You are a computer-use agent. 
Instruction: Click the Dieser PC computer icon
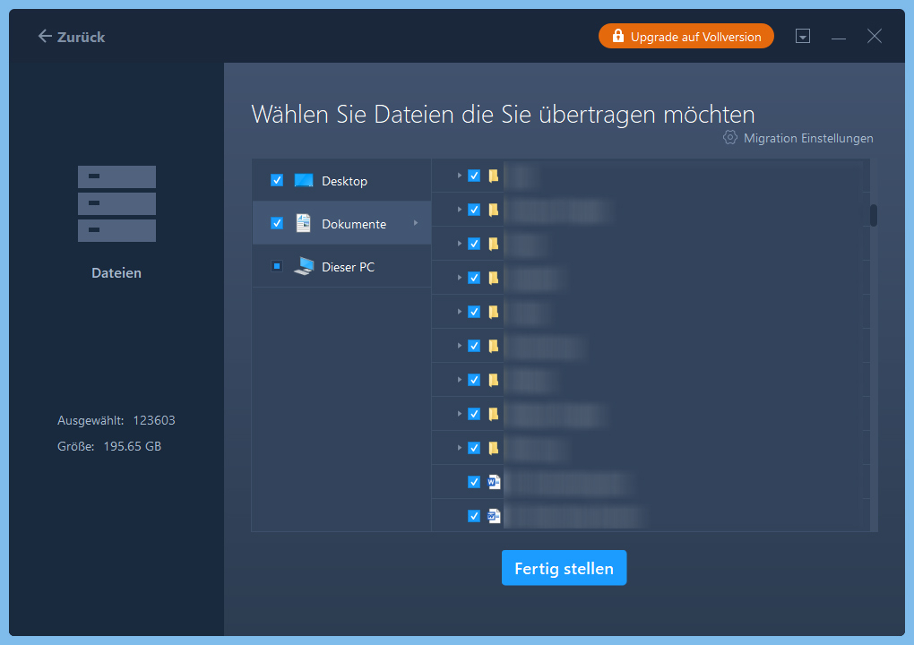coord(305,266)
